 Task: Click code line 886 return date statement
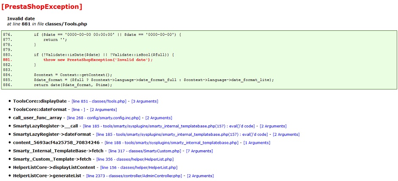[73, 85]
